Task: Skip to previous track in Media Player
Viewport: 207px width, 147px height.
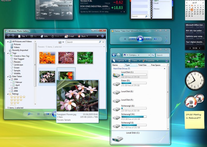Action: [132, 39]
